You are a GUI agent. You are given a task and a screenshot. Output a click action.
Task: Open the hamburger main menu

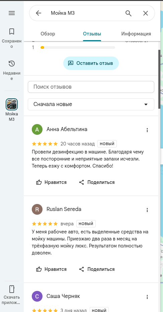coord(12,13)
